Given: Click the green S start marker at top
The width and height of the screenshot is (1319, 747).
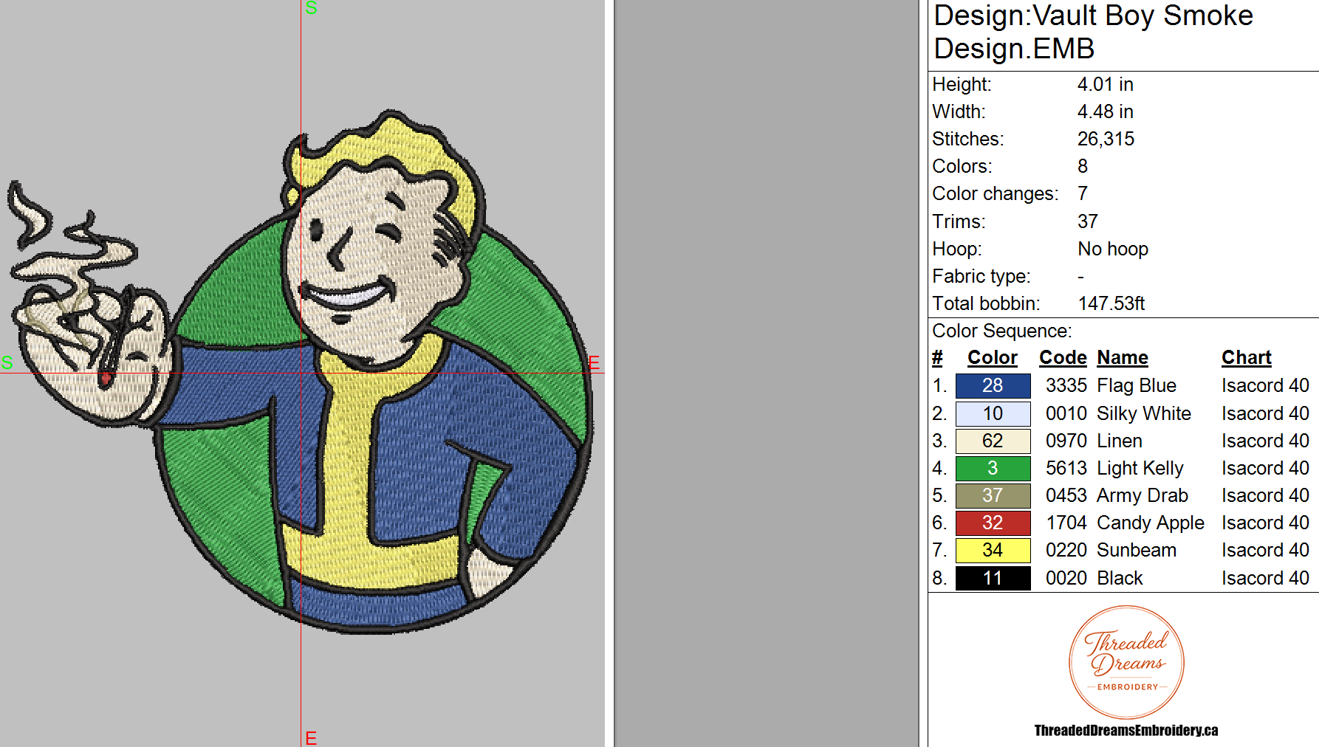Looking at the screenshot, I should (311, 7).
